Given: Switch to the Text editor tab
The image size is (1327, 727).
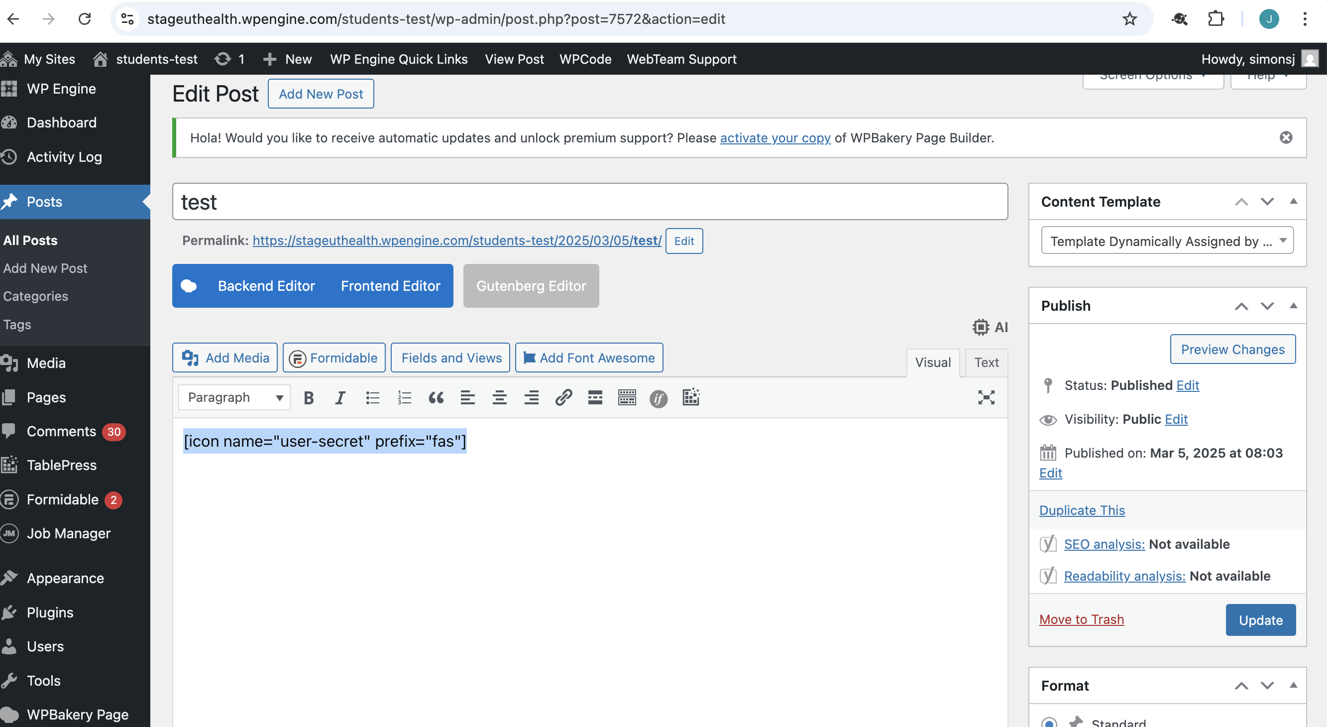Looking at the screenshot, I should click(986, 362).
